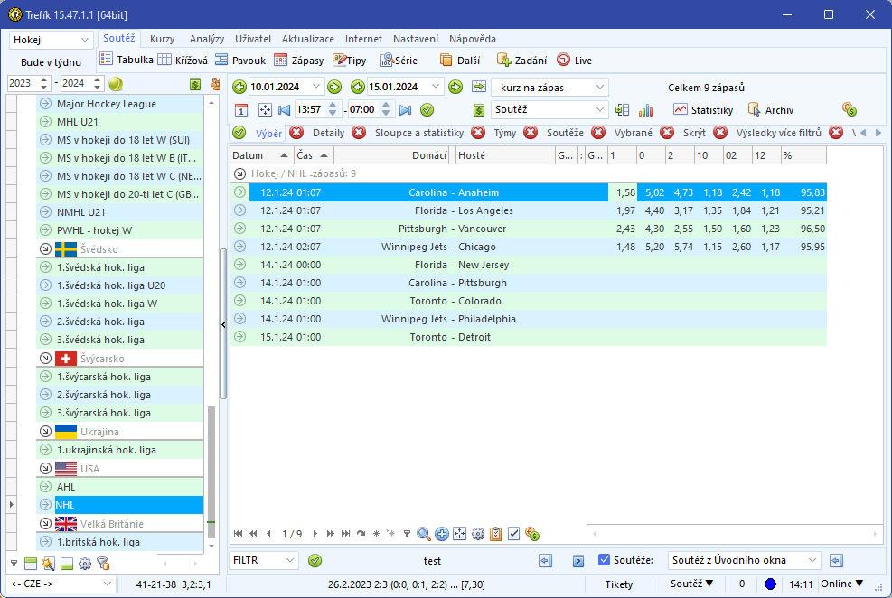Open Zadání entry tool
Image resolution: width=892 pixels, height=598 pixels.
pos(521,60)
